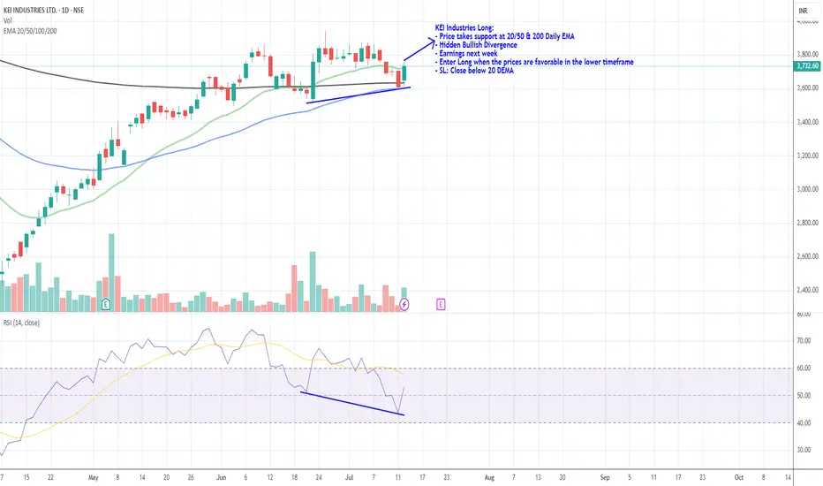This screenshot has height=486, width=823.
Task: Click the 3,400.00 price axis label
Action: 808,122
